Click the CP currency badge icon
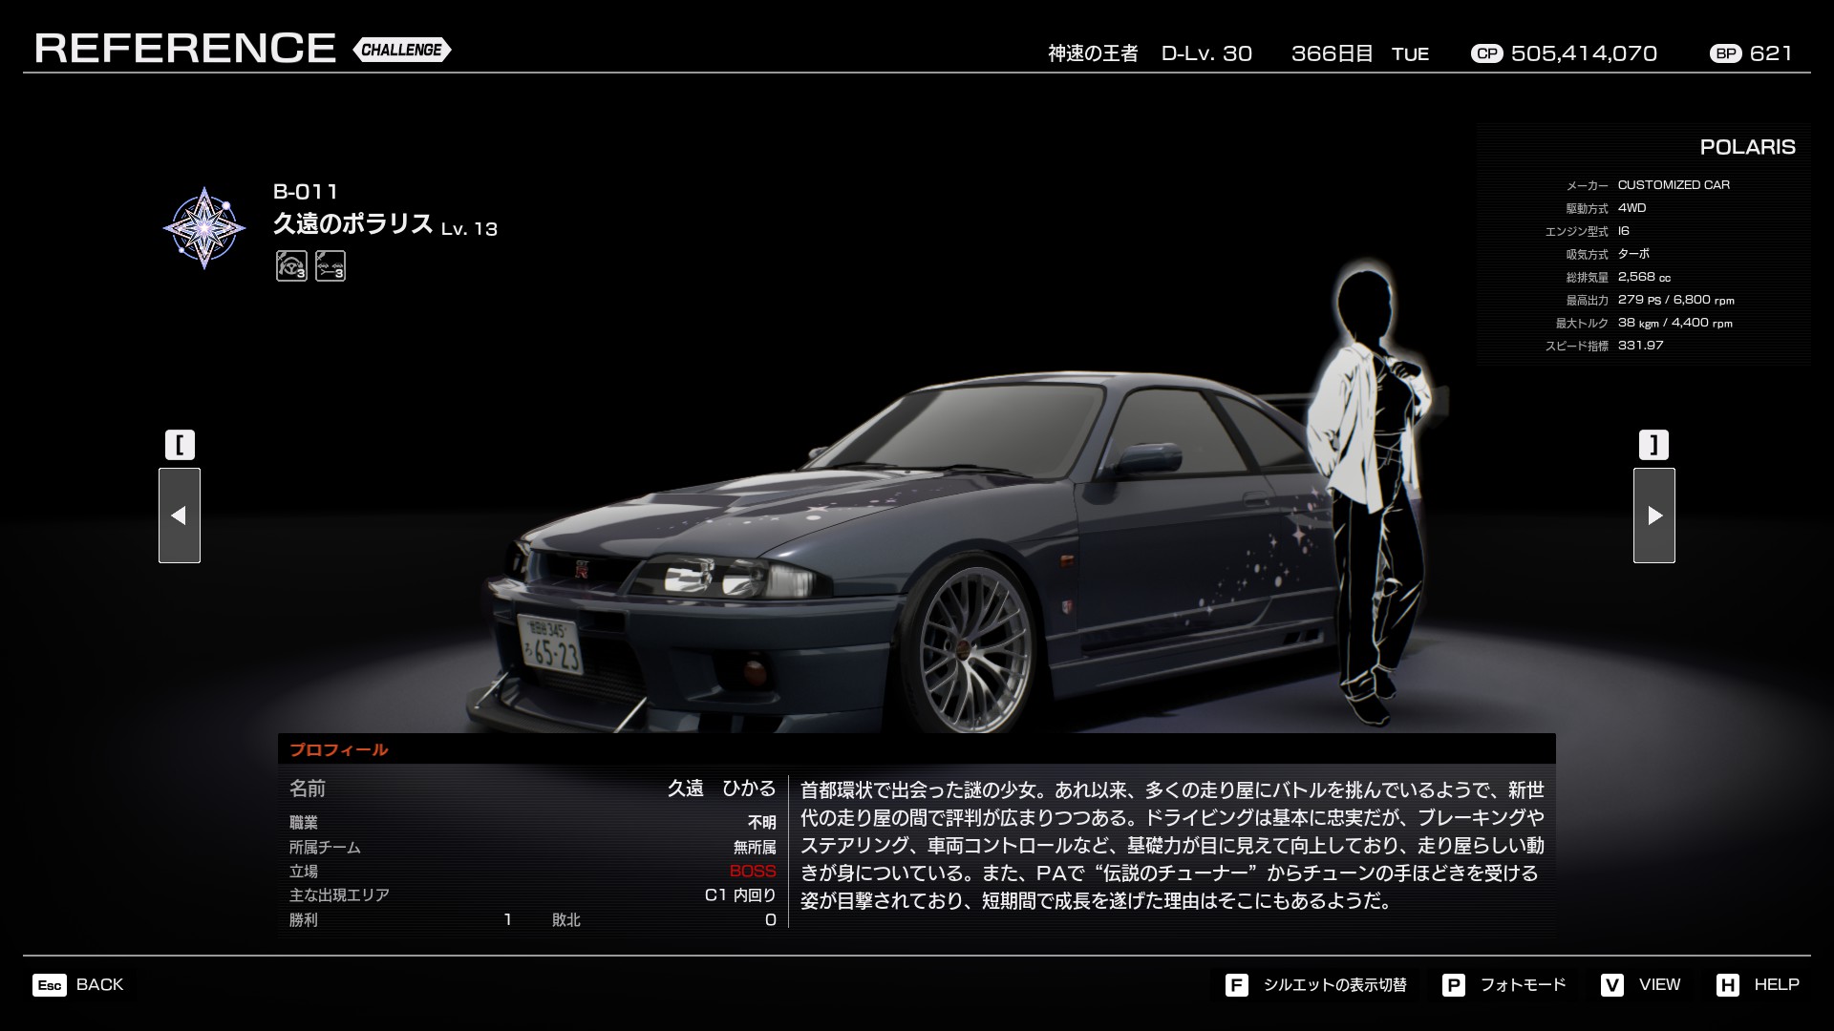 coord(1486,53)
